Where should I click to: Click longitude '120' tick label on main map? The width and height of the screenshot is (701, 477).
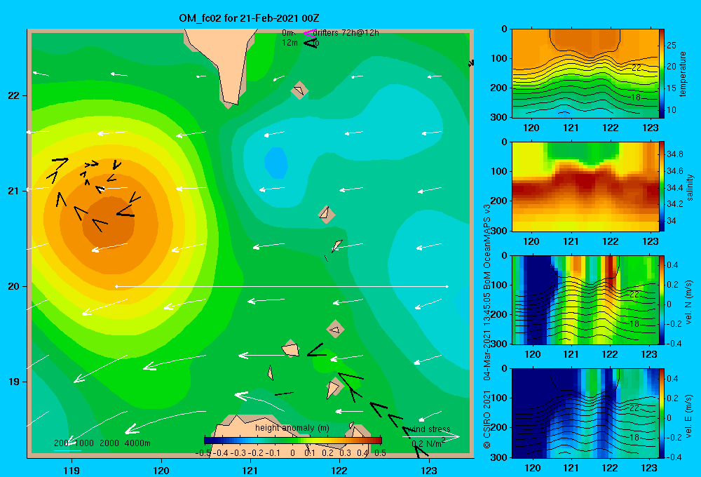(x=161, y=470)
